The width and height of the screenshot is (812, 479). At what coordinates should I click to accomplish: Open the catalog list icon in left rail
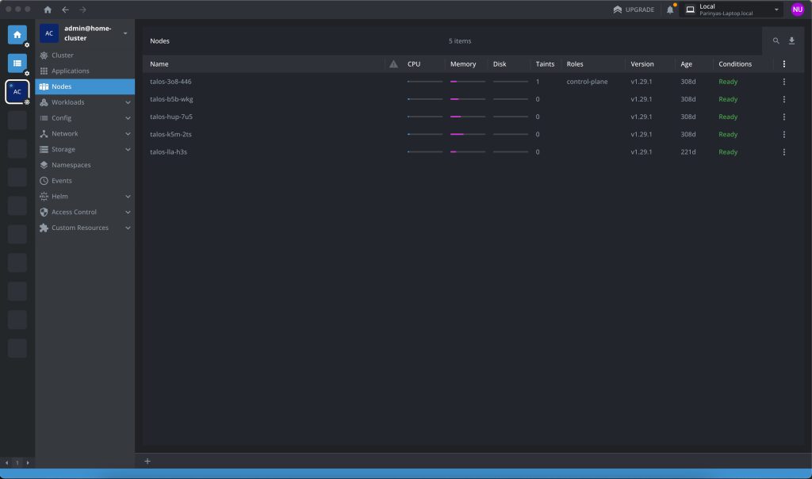tap(17, 63)
